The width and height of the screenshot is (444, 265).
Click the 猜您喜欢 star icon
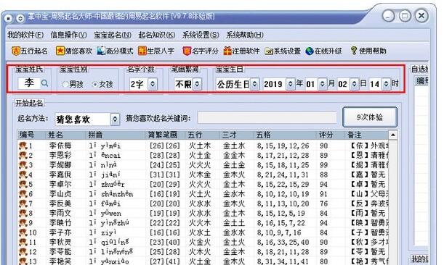(60, 51)
